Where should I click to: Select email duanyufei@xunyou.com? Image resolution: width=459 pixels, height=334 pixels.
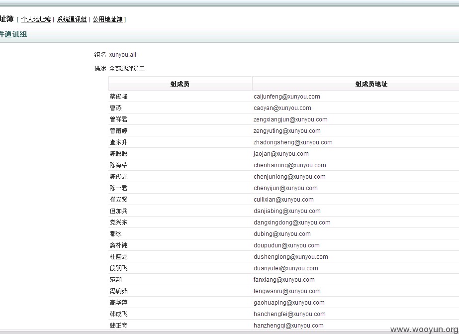[286, 268]
